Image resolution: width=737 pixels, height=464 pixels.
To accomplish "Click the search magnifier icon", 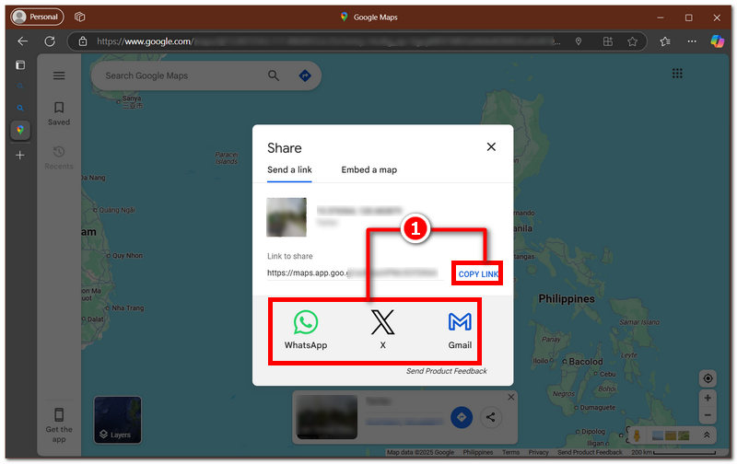I will tap(274, 75).
